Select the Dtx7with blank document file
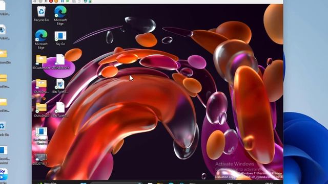328x184 pixels. (60, 110)
